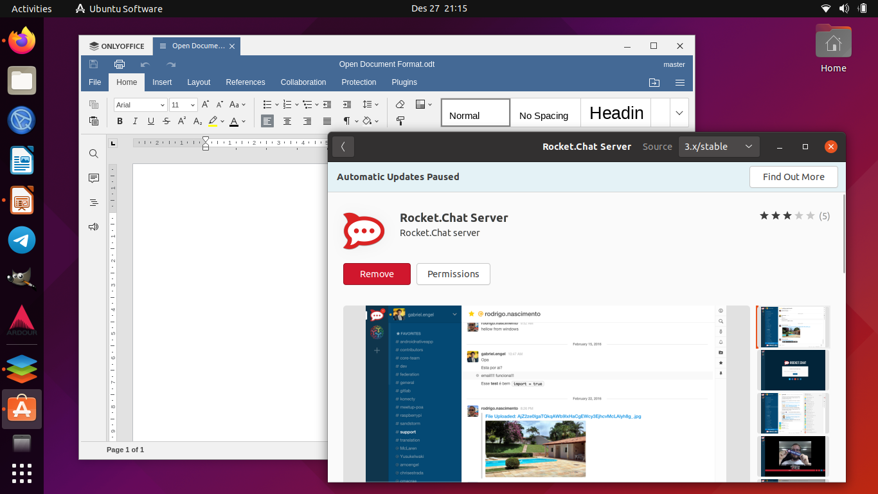Open the Home folder on the desktop
The height and width of the screenshot is (494, 878).
click(834, 49)
